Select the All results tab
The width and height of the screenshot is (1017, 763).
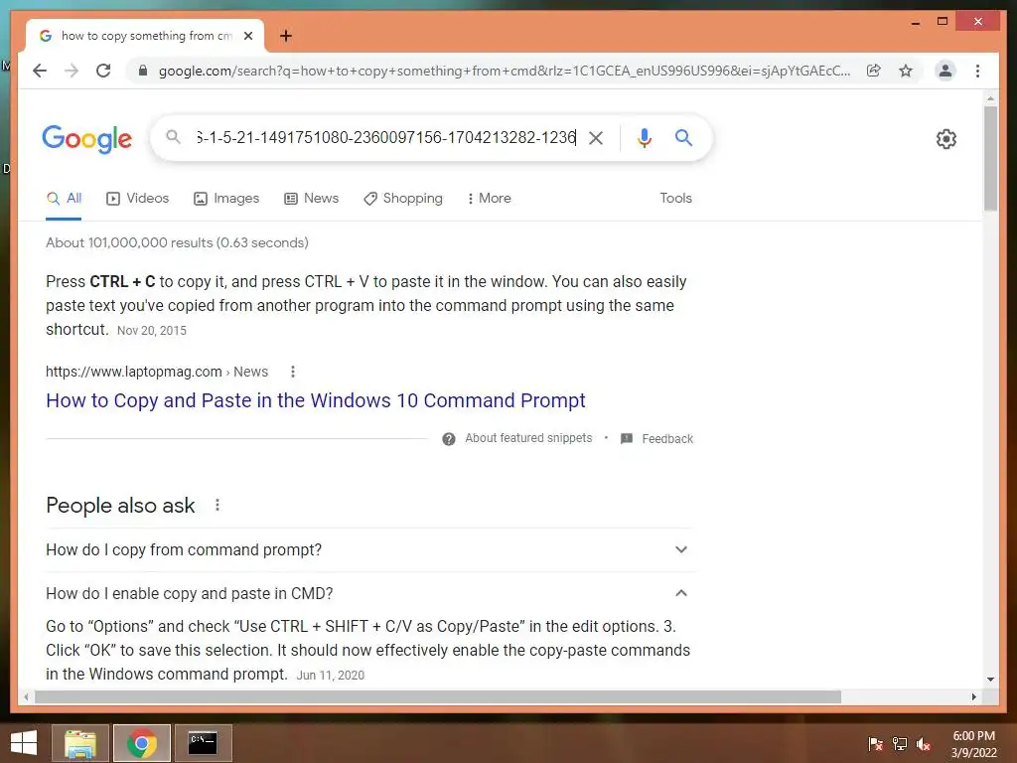point(64,199)
